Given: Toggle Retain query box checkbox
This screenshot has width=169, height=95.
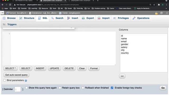Looking at the screenshot, I should point(60,88).
